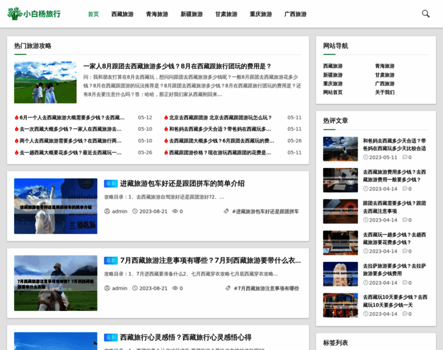Click flame icon beside 北京去西藏跟团游
The width and height of the screenshot is (443, 350).
[x=166, y=117]
